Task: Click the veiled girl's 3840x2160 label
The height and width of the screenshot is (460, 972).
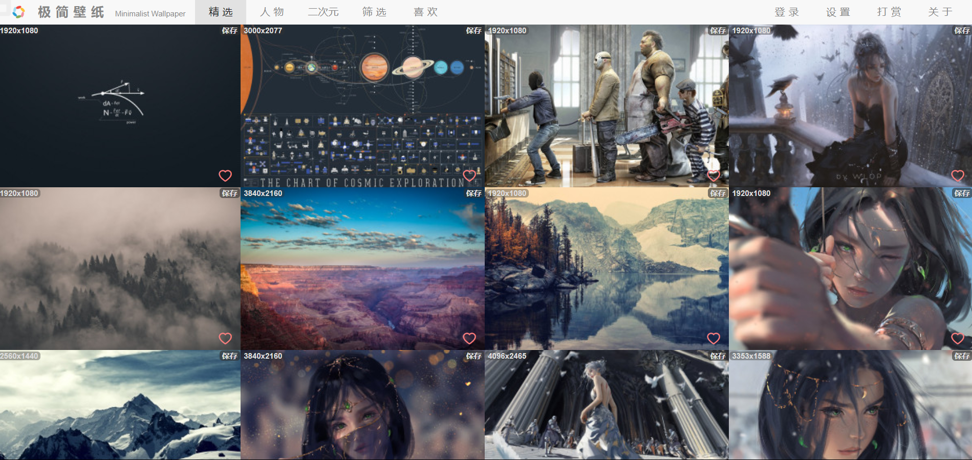Action: click(x=263, y=356)
